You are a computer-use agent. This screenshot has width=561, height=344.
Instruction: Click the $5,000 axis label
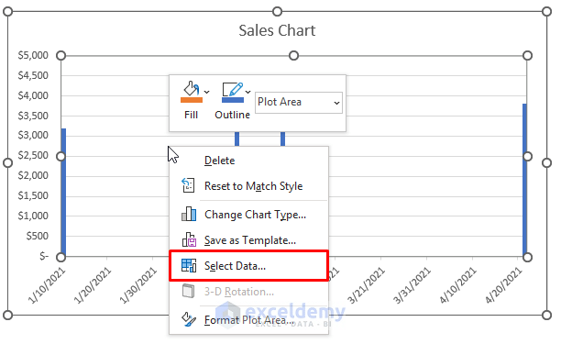(33, 55)
